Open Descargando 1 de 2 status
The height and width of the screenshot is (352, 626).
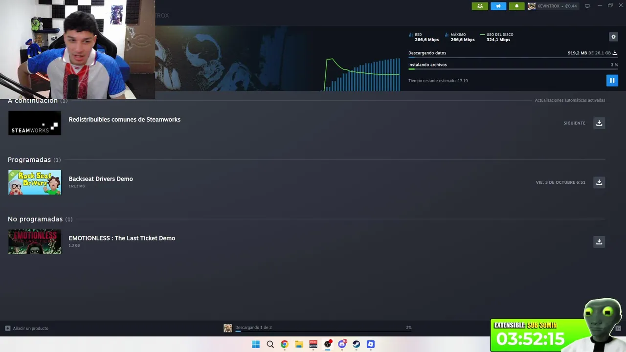coord(253,328)
